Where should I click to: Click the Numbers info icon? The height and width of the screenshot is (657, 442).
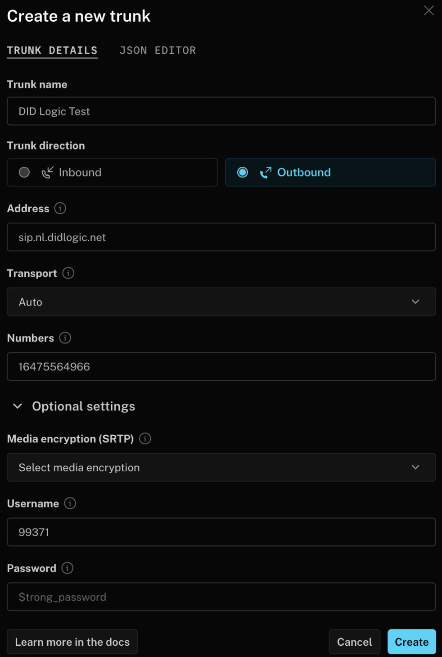65,338
